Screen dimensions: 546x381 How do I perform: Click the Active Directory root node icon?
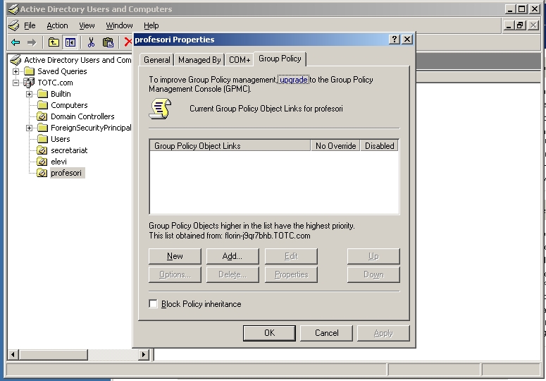coord(15,60)
